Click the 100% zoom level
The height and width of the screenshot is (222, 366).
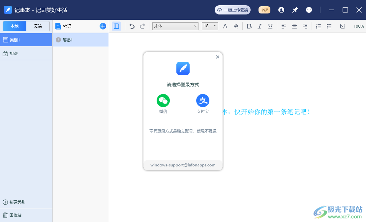pyautogui.click(x=358, y=26)
